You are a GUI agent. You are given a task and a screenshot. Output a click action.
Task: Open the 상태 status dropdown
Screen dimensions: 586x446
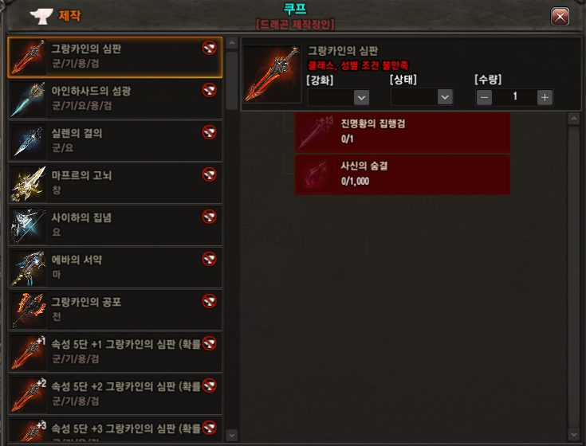point(422,97)
